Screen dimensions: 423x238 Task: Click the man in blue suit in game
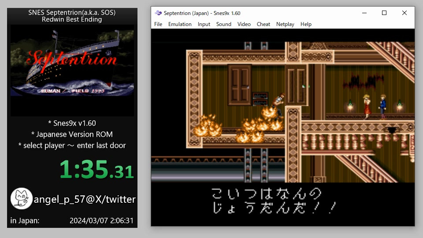pyautogui.click(x=382, y=107)
